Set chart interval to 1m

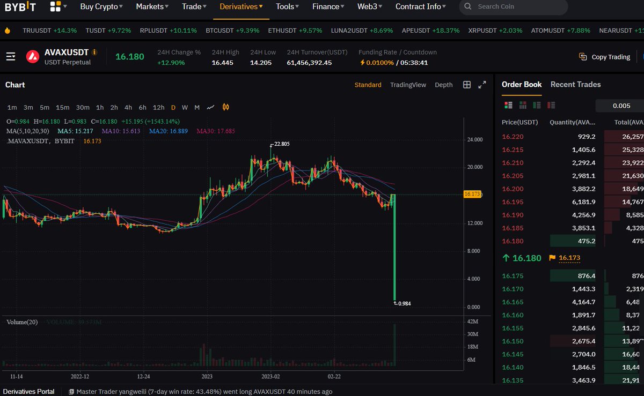coord(12,107)
